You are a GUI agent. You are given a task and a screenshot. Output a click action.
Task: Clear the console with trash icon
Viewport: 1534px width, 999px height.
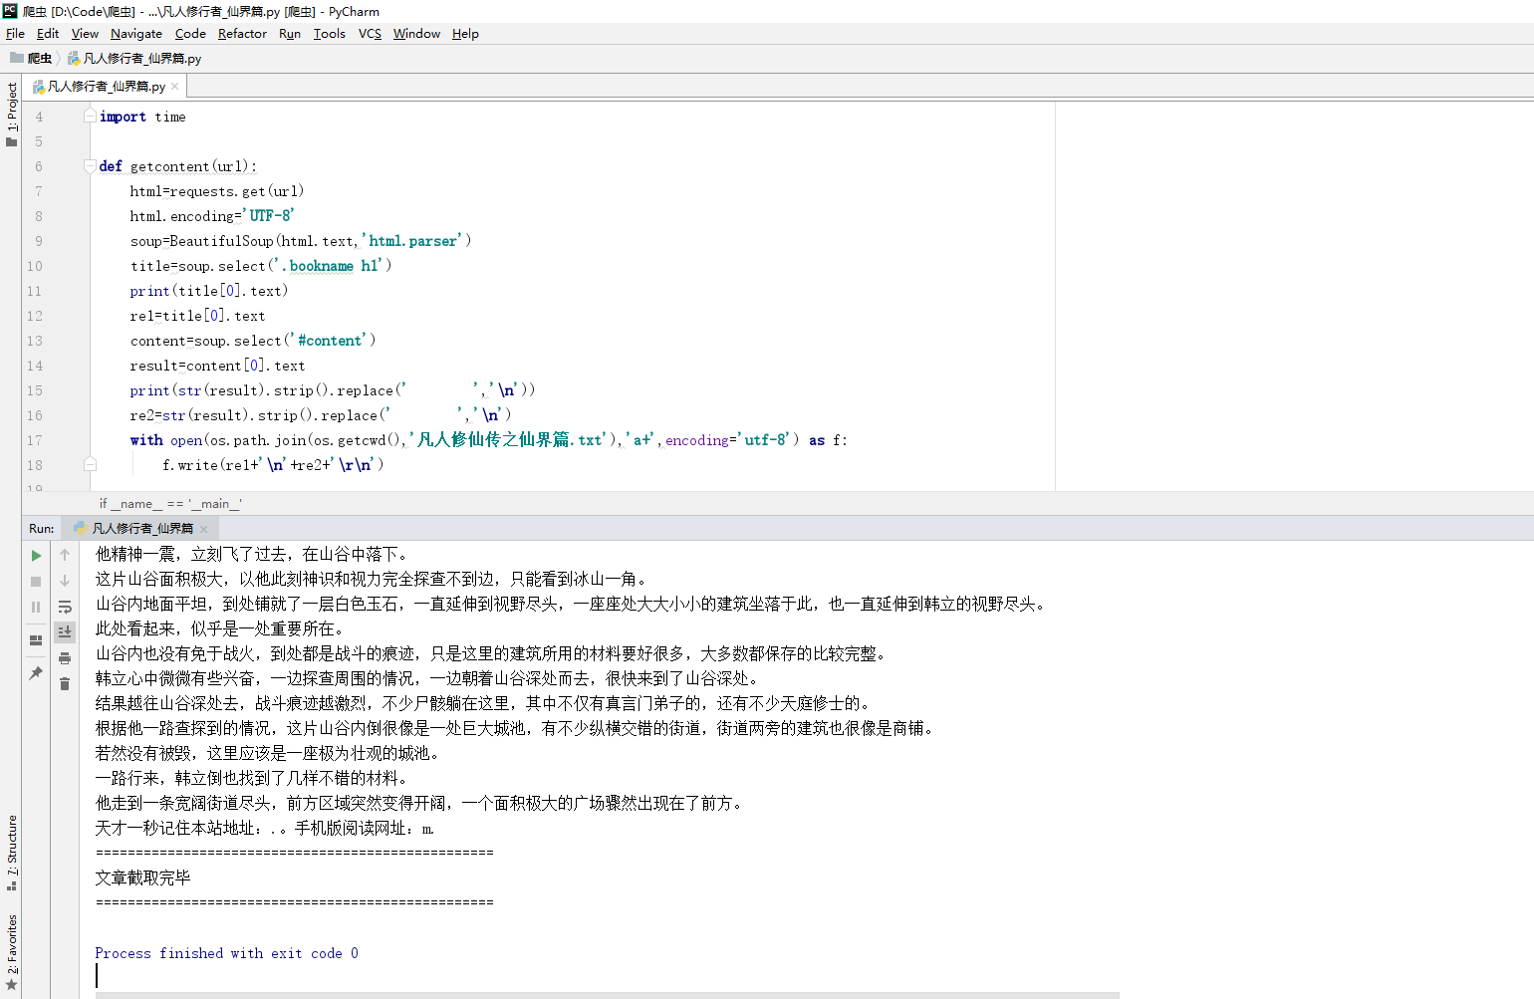point(65,683)
